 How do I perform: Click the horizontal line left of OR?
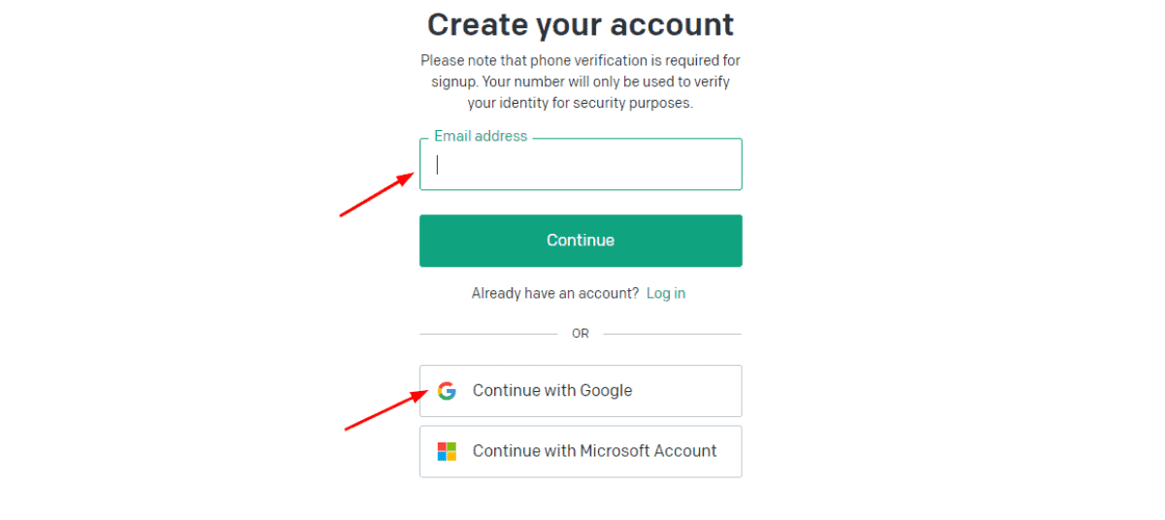(x=488, y=334)
